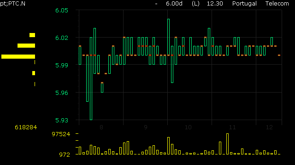Click the small yellow profile bar near 5.98

pyautogui.click(x=34, y=73)
